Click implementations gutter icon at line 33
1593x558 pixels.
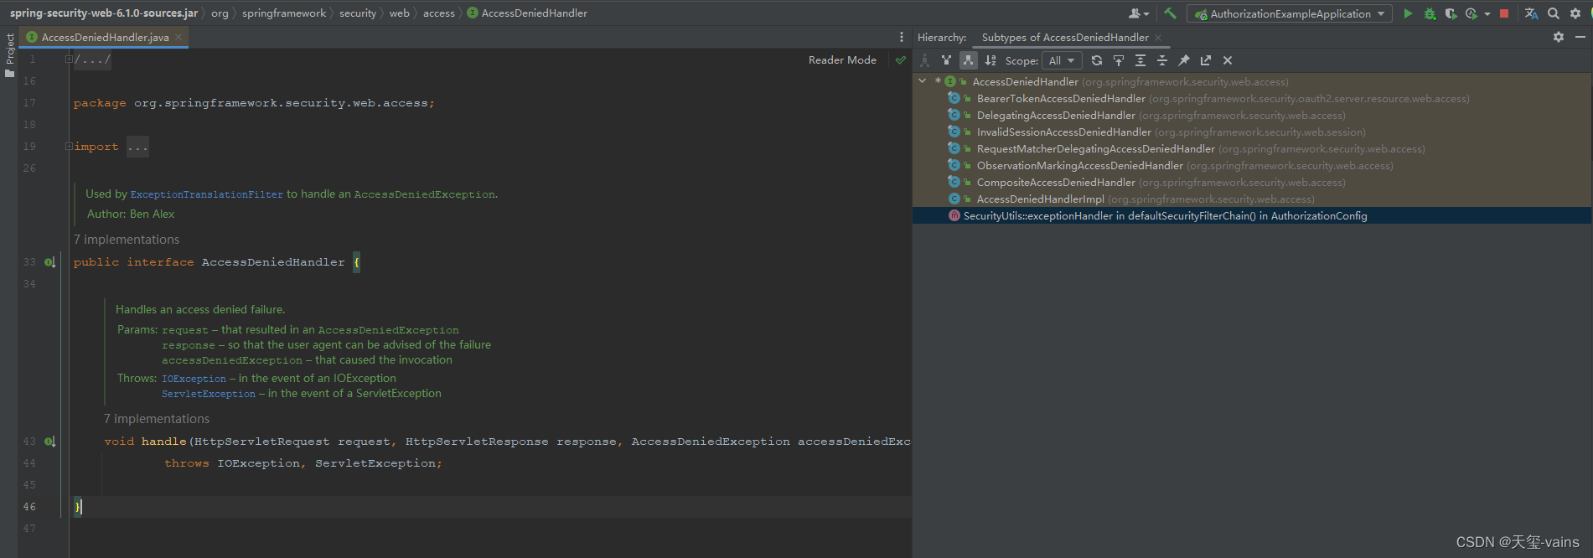coord(50,262)
